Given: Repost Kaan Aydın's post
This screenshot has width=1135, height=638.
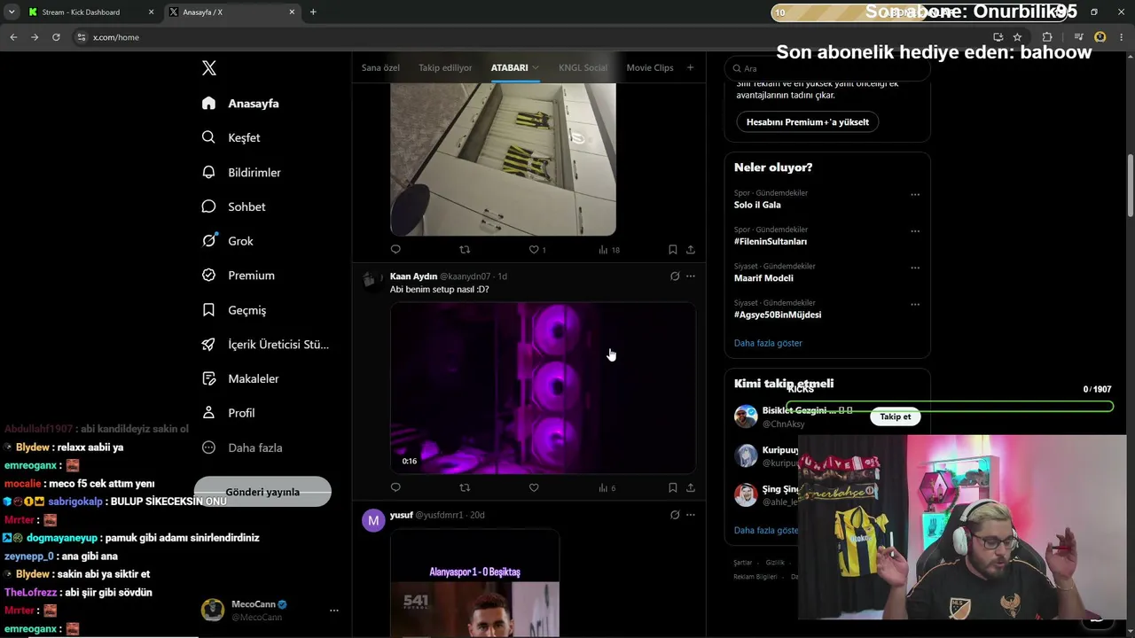Looking at the screenshot, I should (x=465, y=487).
